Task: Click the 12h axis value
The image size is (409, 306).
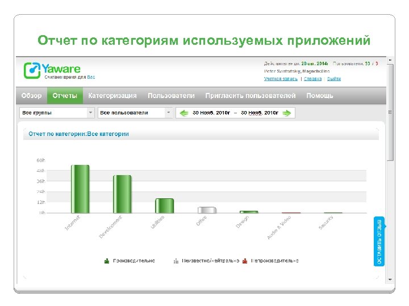Action: pyautogui.click(x=41, y=202)
